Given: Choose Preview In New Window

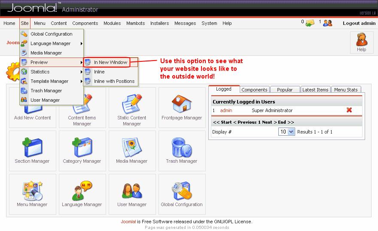Looking at the screenshot, I should (x=111, y=62).
